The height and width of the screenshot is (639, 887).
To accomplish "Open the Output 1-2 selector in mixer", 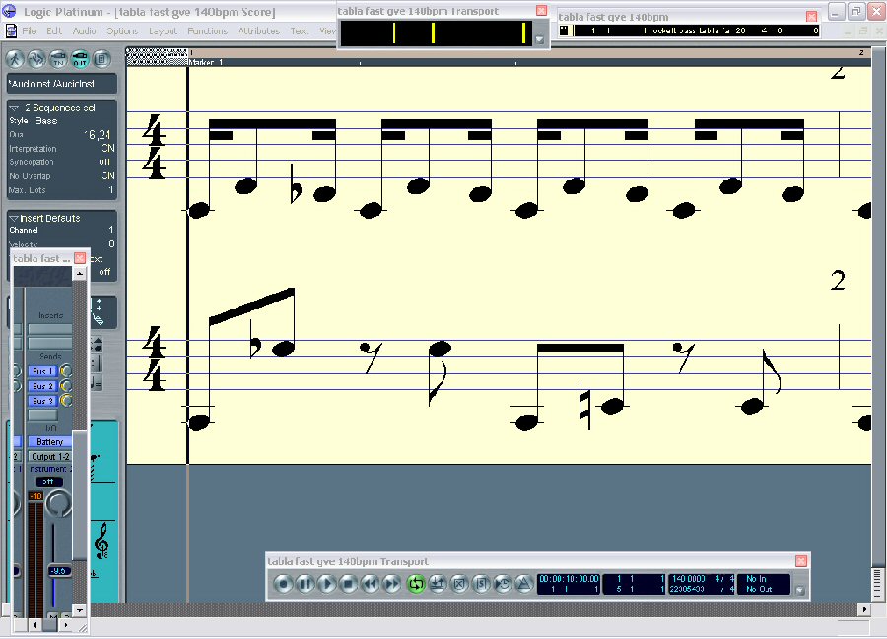I will point(49,457).
